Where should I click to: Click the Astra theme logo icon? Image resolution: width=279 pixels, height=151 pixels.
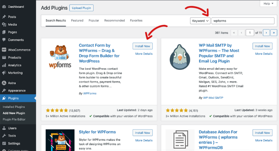coord(4,83)
